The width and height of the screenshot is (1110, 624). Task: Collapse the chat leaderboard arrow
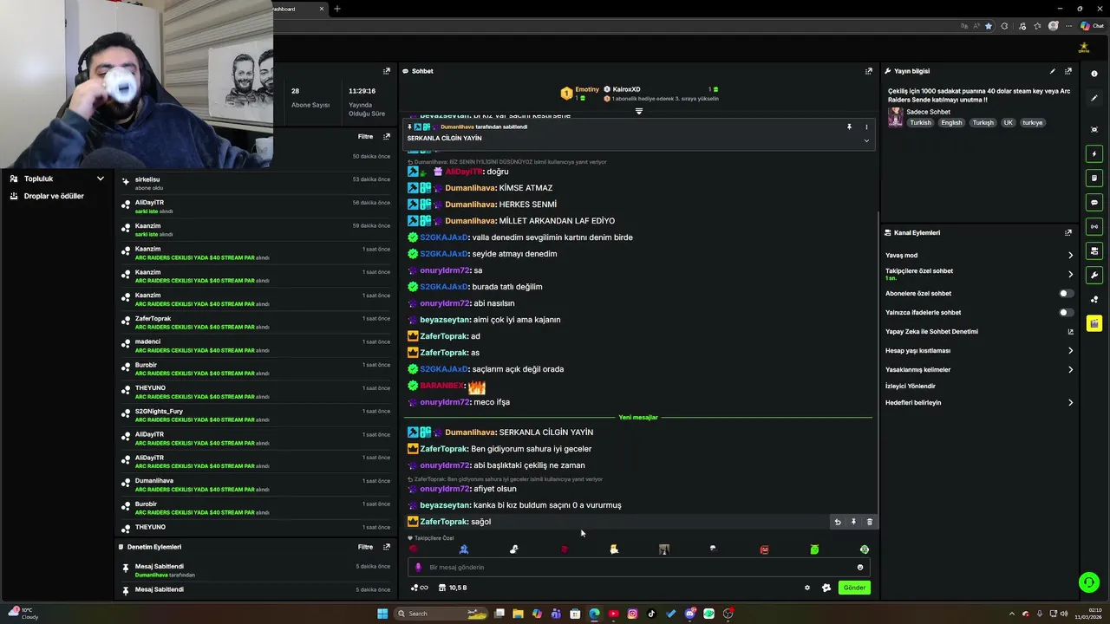click(x=639, y=112)
